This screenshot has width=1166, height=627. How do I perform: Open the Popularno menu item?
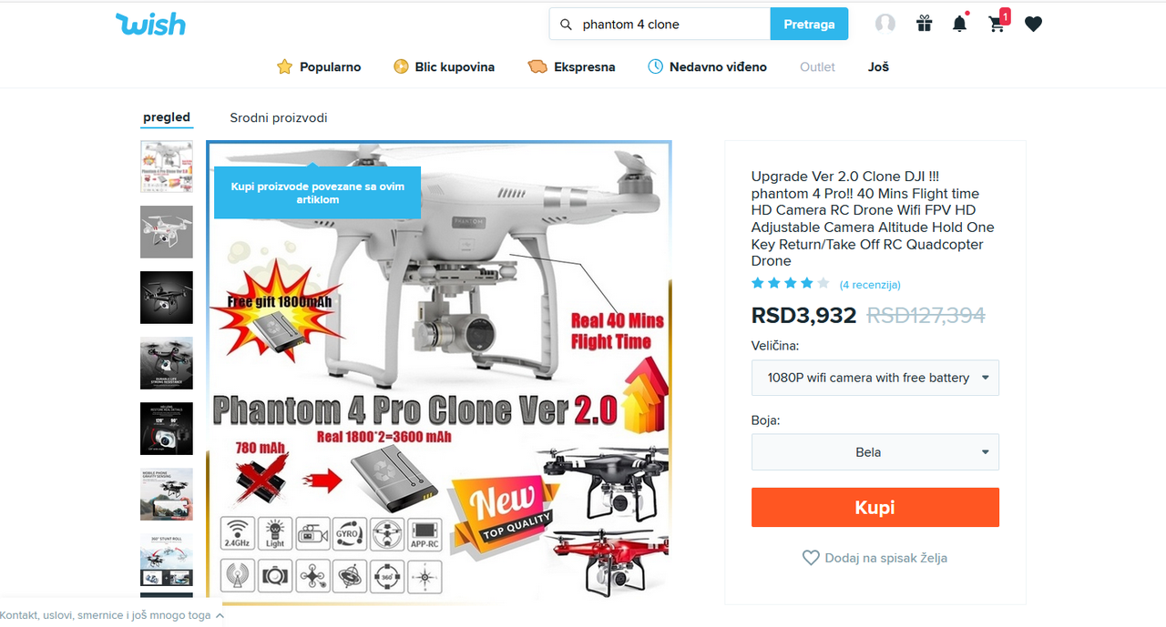(319, 66)
